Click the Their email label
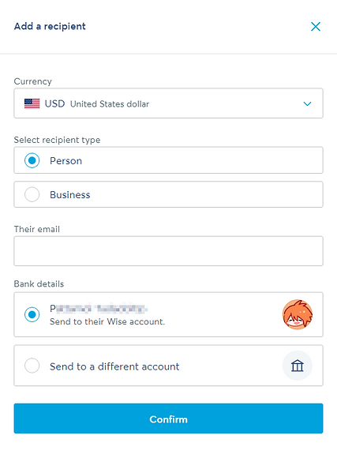Screen dimensions: 337x458 pos(37,229)
